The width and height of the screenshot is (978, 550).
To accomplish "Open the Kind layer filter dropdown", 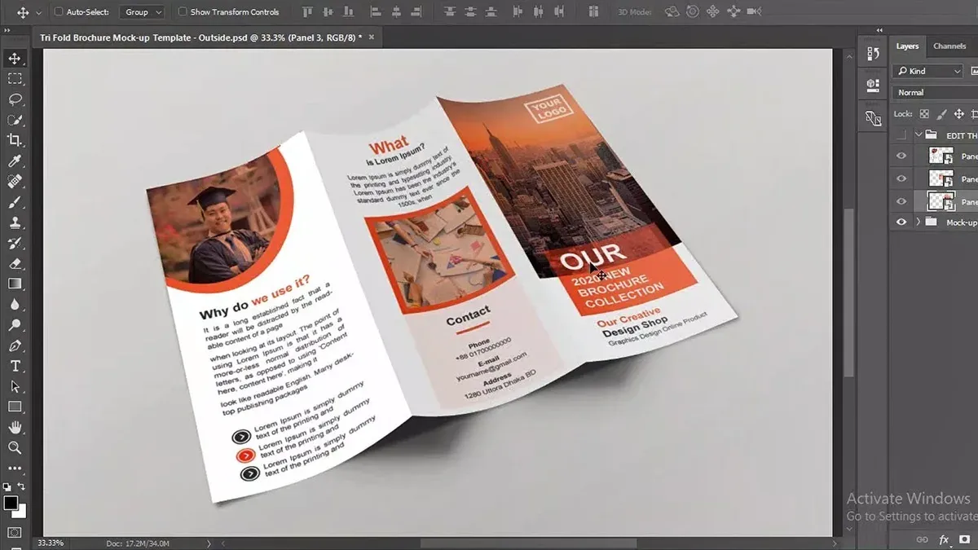I will point(928,71).
